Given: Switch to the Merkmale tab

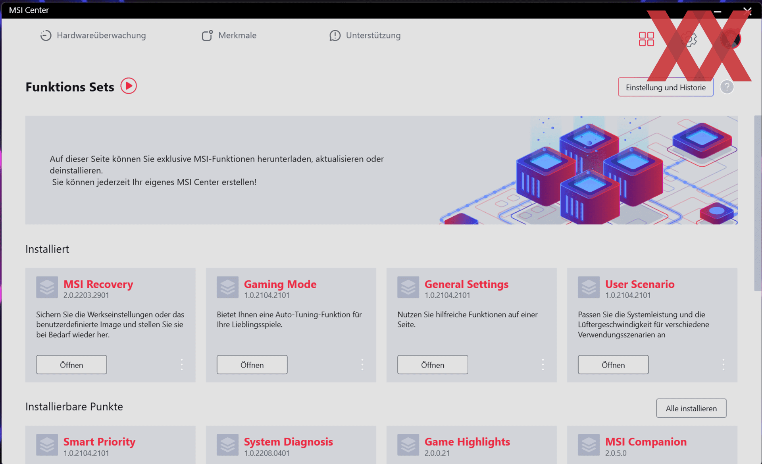Looking at the screenshot, I should [x=229, y=35].
